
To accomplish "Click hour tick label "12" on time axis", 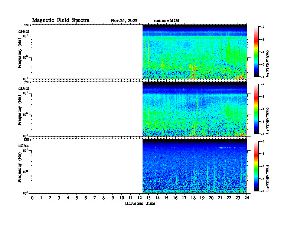I will pos(140,198).
